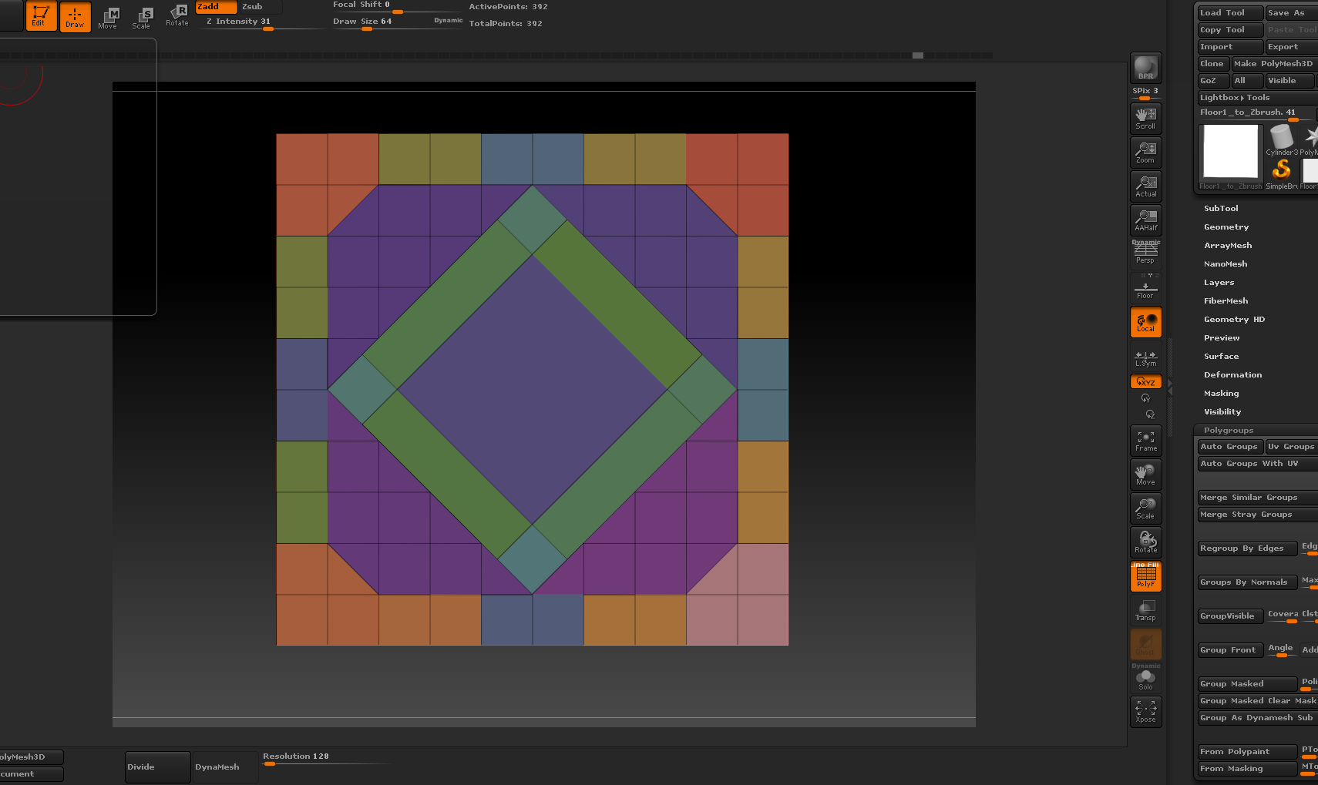Expand the Deformation palette
1318x785 pixels.
click(x=1232, y=374)
